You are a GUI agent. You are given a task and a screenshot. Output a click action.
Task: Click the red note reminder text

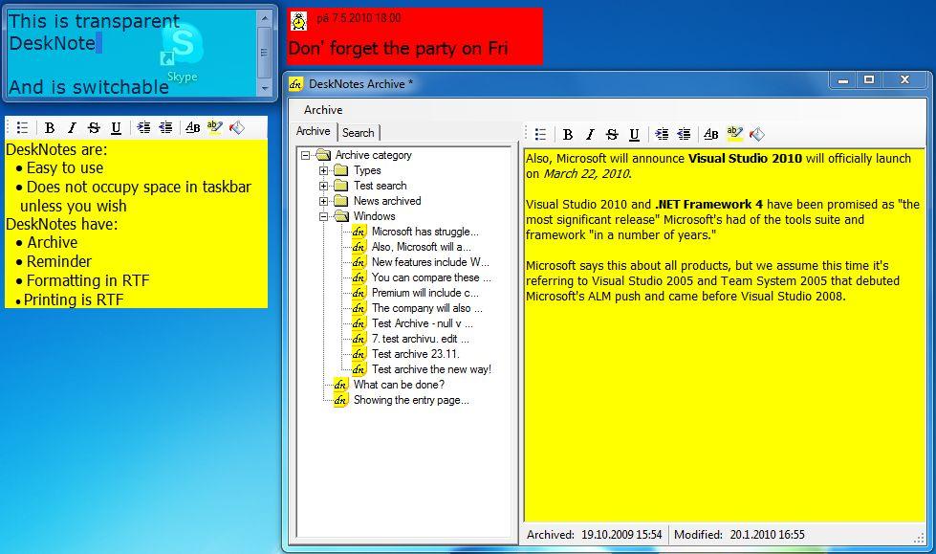coord(398,49)
